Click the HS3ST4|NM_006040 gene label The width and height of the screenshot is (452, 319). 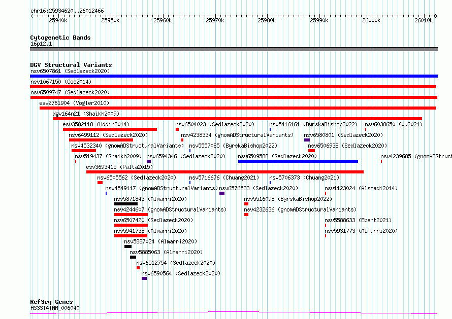(x=55, y=308)
